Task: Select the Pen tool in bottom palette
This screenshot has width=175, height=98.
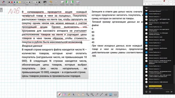Action: point(60,94)
